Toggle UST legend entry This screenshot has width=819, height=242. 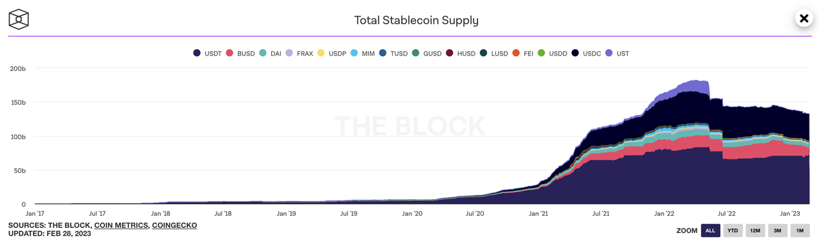pos(617,54)
